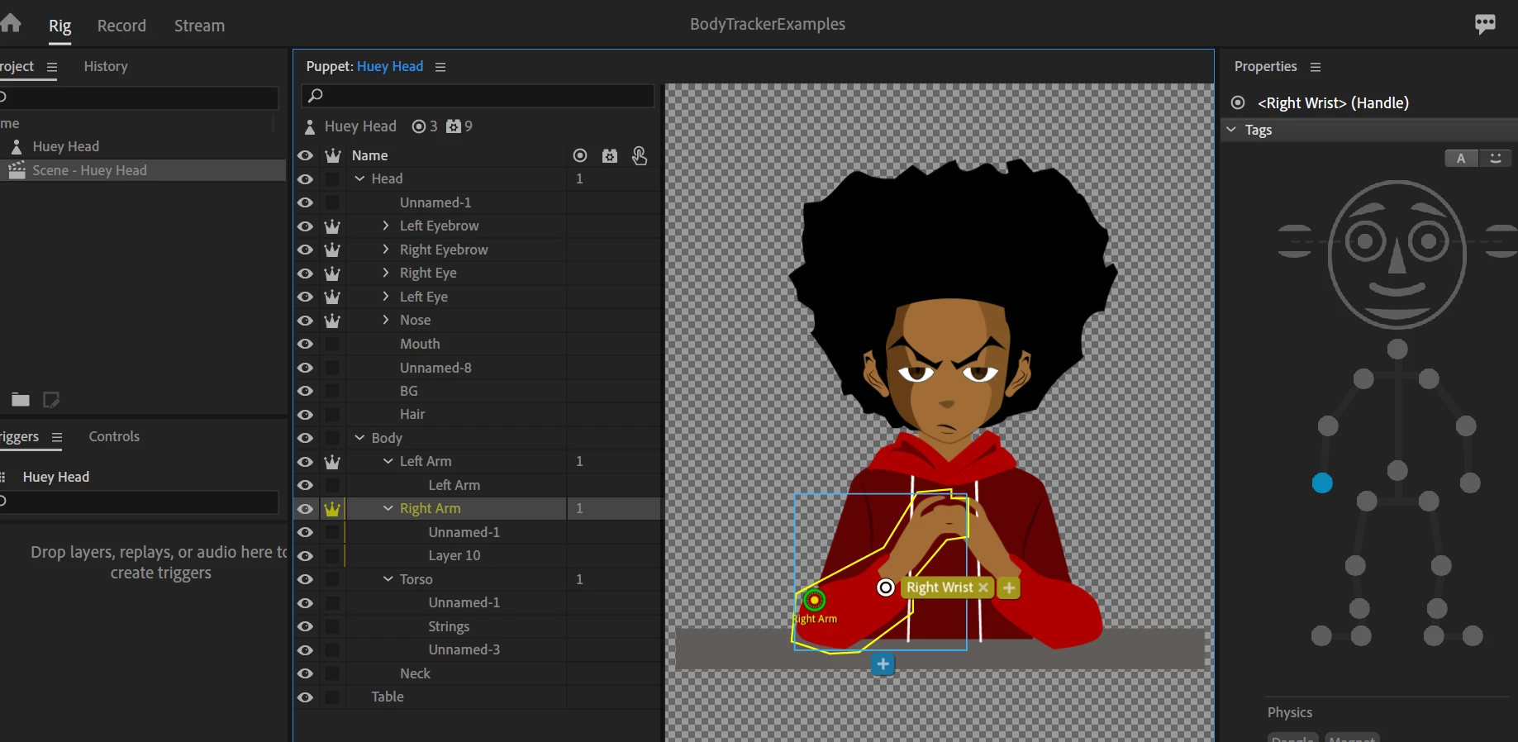Hide the Body group layer
This screenshot has width=1518, height=742.
[306, 438]
